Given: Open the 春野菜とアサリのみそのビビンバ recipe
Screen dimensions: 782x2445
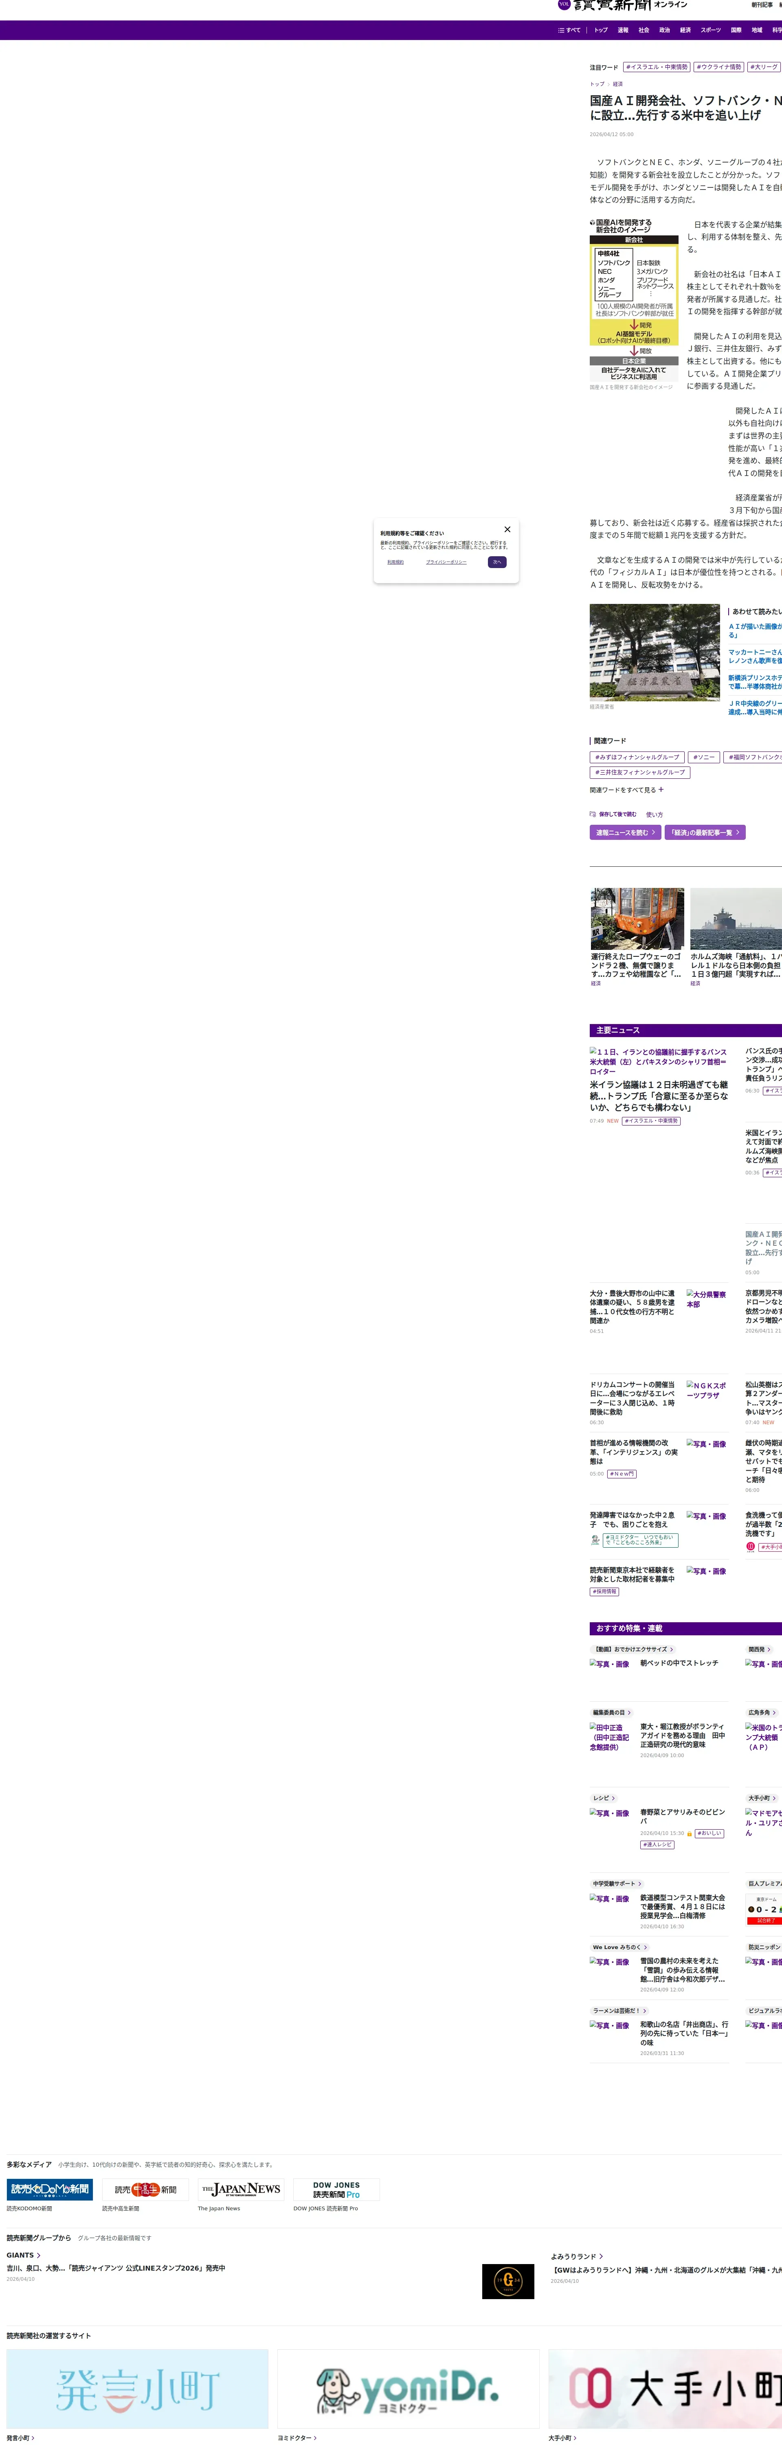Looking at the screenshot, I should [682, 1817].
